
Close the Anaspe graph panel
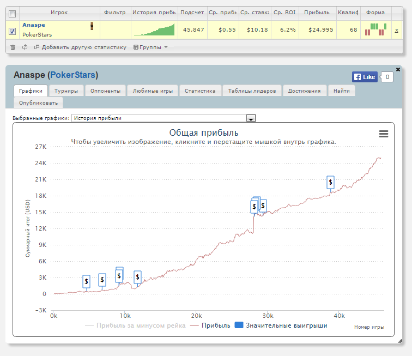coord(398,69)
